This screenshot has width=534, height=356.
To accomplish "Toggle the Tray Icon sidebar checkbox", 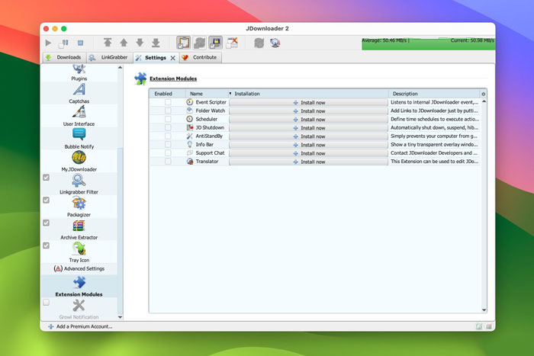I will 47,245.
